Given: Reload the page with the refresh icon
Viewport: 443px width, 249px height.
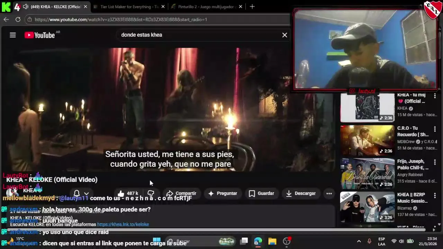Looking at the screenshot, I should click(x=18, y=19).
